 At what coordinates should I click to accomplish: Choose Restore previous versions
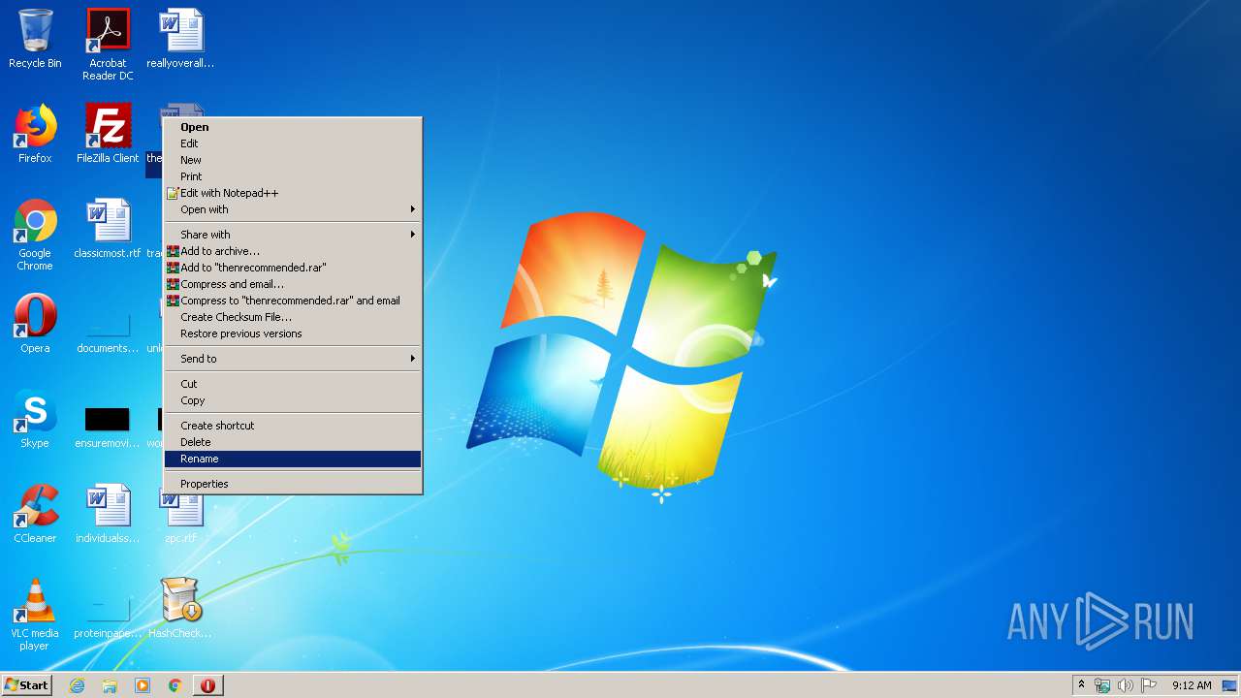click(x=293, y=333)
